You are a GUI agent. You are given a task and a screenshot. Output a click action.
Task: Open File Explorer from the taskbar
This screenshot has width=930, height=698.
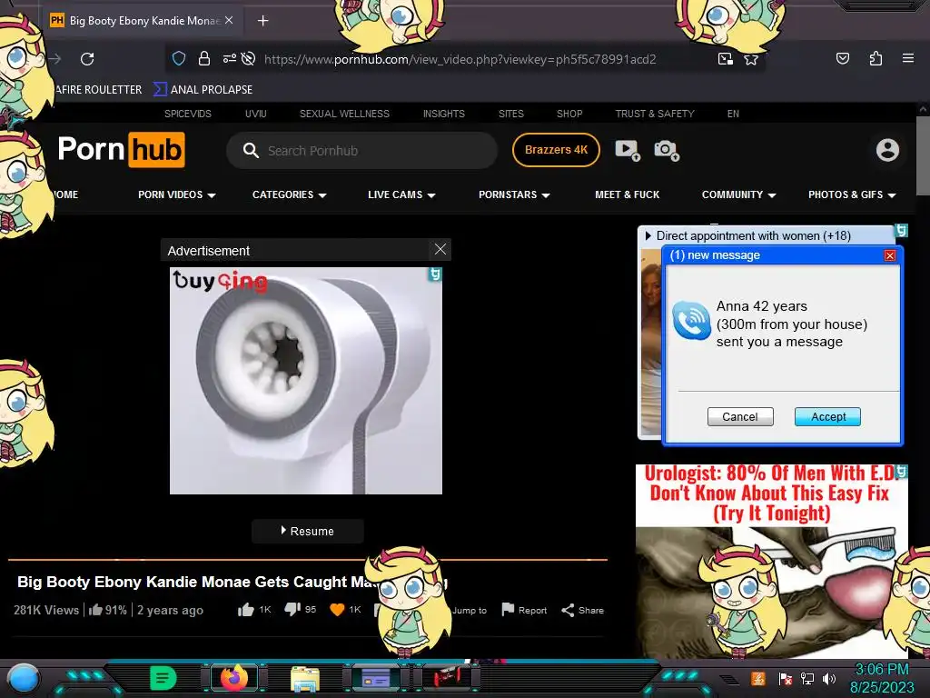305,678
